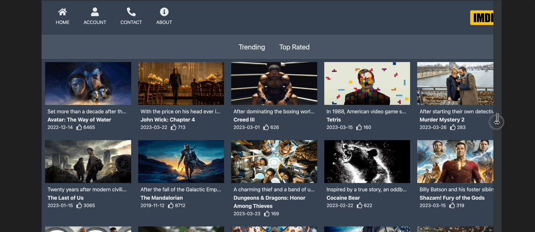Screen dimensions: 535x232
Task: Click Tetris description "In 1988, American video game s..."
Action: 366,112
